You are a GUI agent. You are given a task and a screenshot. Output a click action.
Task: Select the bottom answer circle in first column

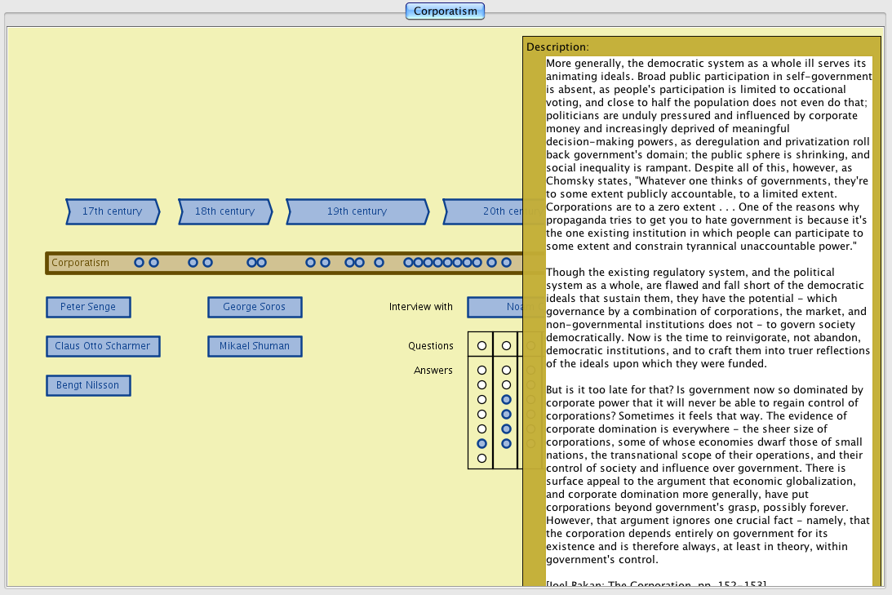click(482, 458)
